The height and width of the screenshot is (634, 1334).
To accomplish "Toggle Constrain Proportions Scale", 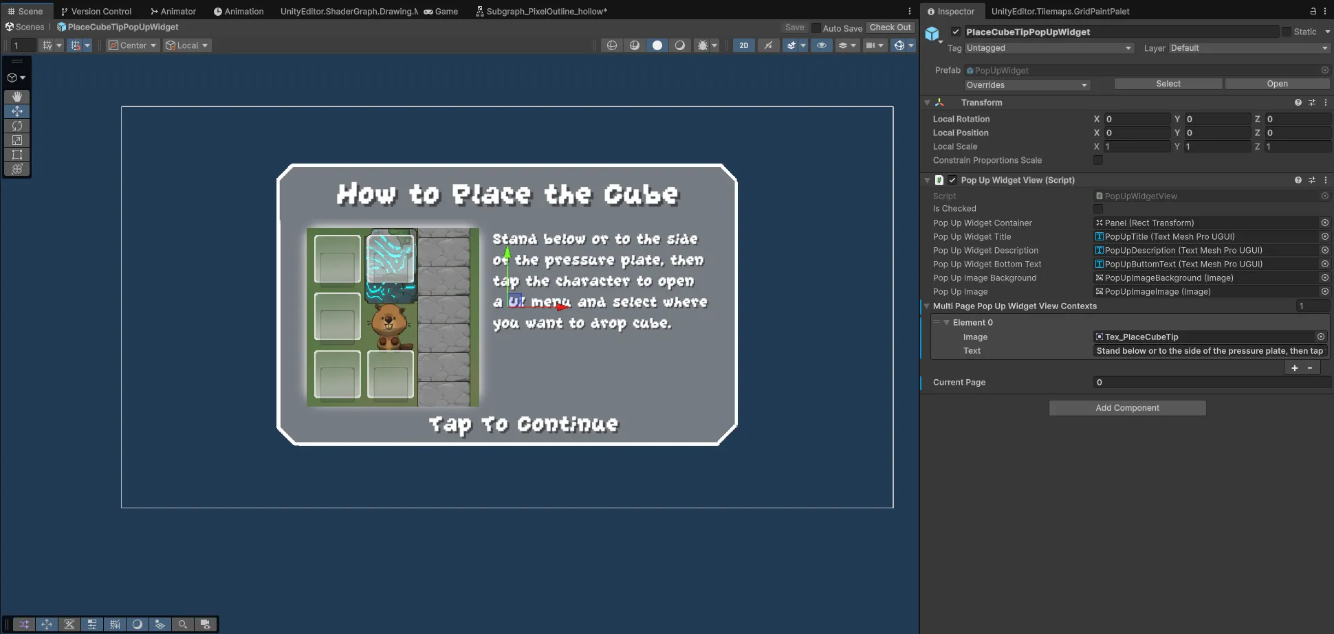I will (x=1098, y=160).
